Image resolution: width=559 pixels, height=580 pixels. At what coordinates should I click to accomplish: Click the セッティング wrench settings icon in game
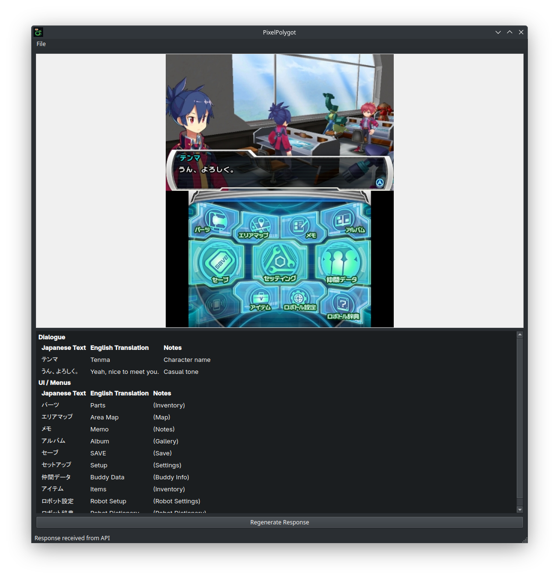pos(280,263)
